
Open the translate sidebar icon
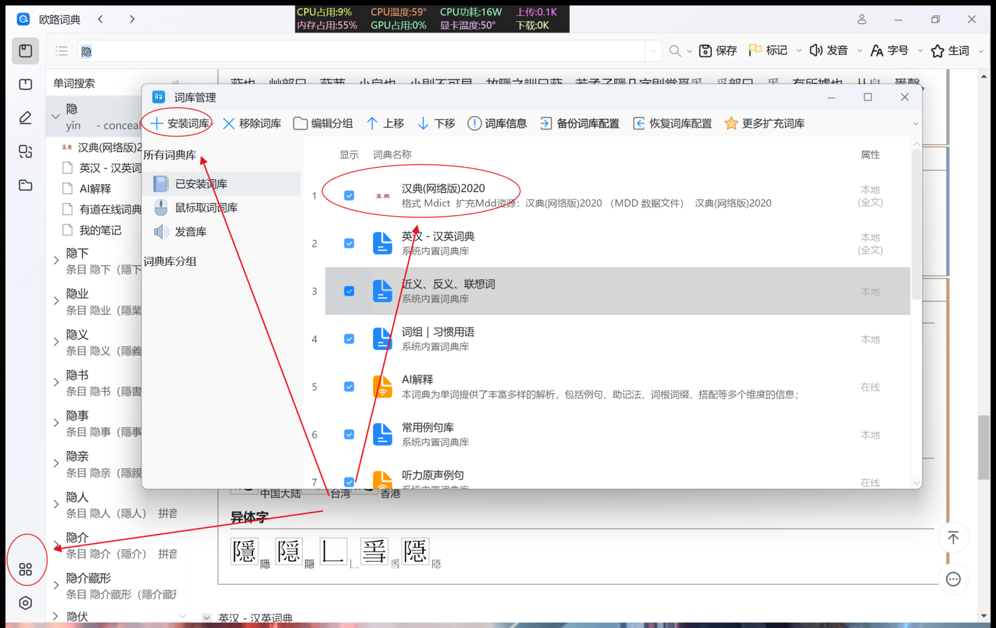coord(25,152)
